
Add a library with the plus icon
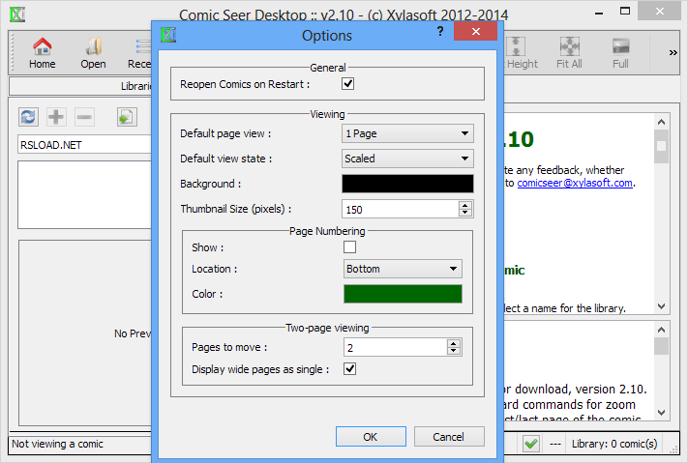56,117
